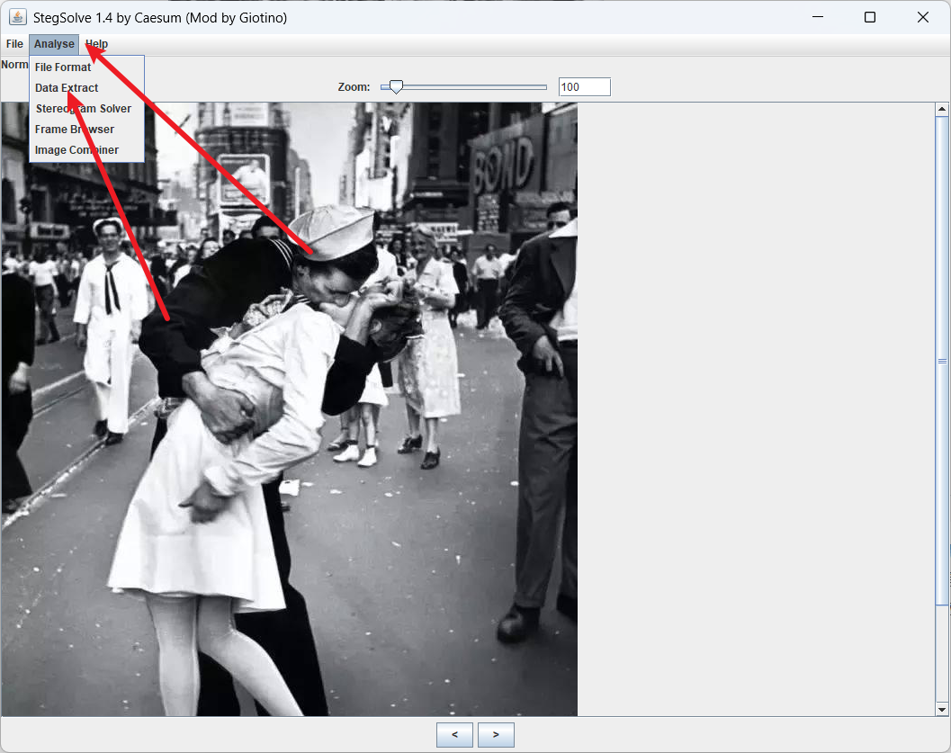Click the Norm label above the image
Screen dimensions: 951x753
click(x=14, y=65)
